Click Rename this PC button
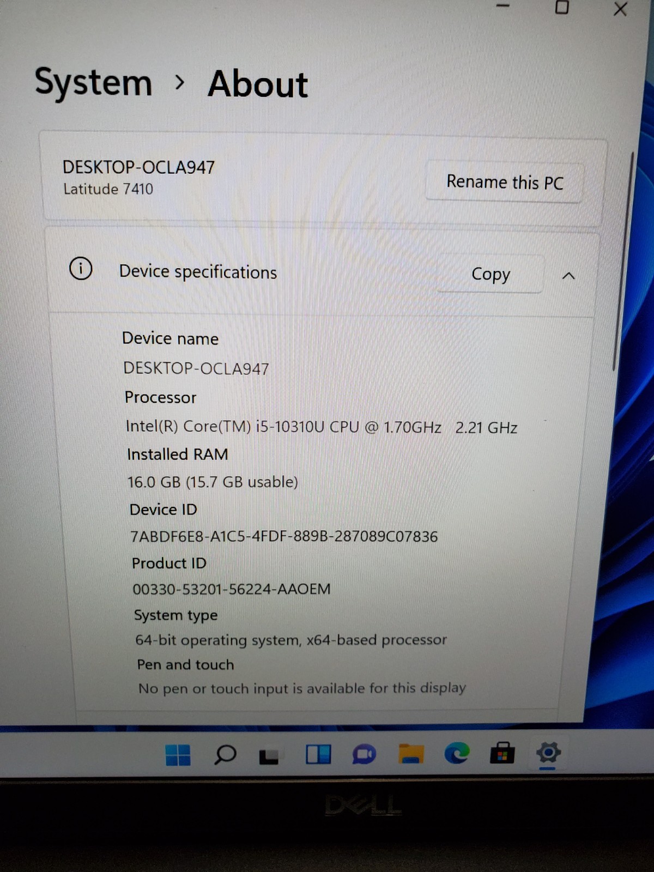Viewport: 654px width, 872px height. click(x=505, y=182)
